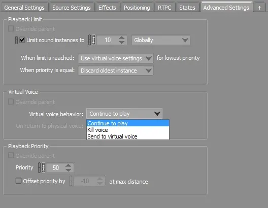Choose Send to virtual voice option
The width and height of the screenshot is (268, 208).
[x=128, y=136]
